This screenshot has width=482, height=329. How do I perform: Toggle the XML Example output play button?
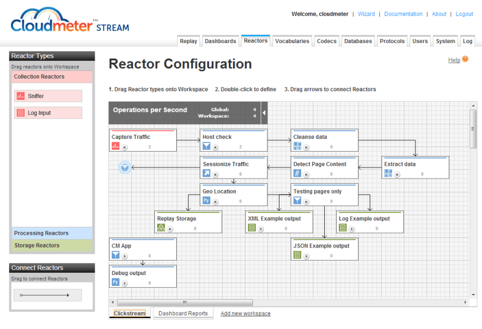click(261, 229)
